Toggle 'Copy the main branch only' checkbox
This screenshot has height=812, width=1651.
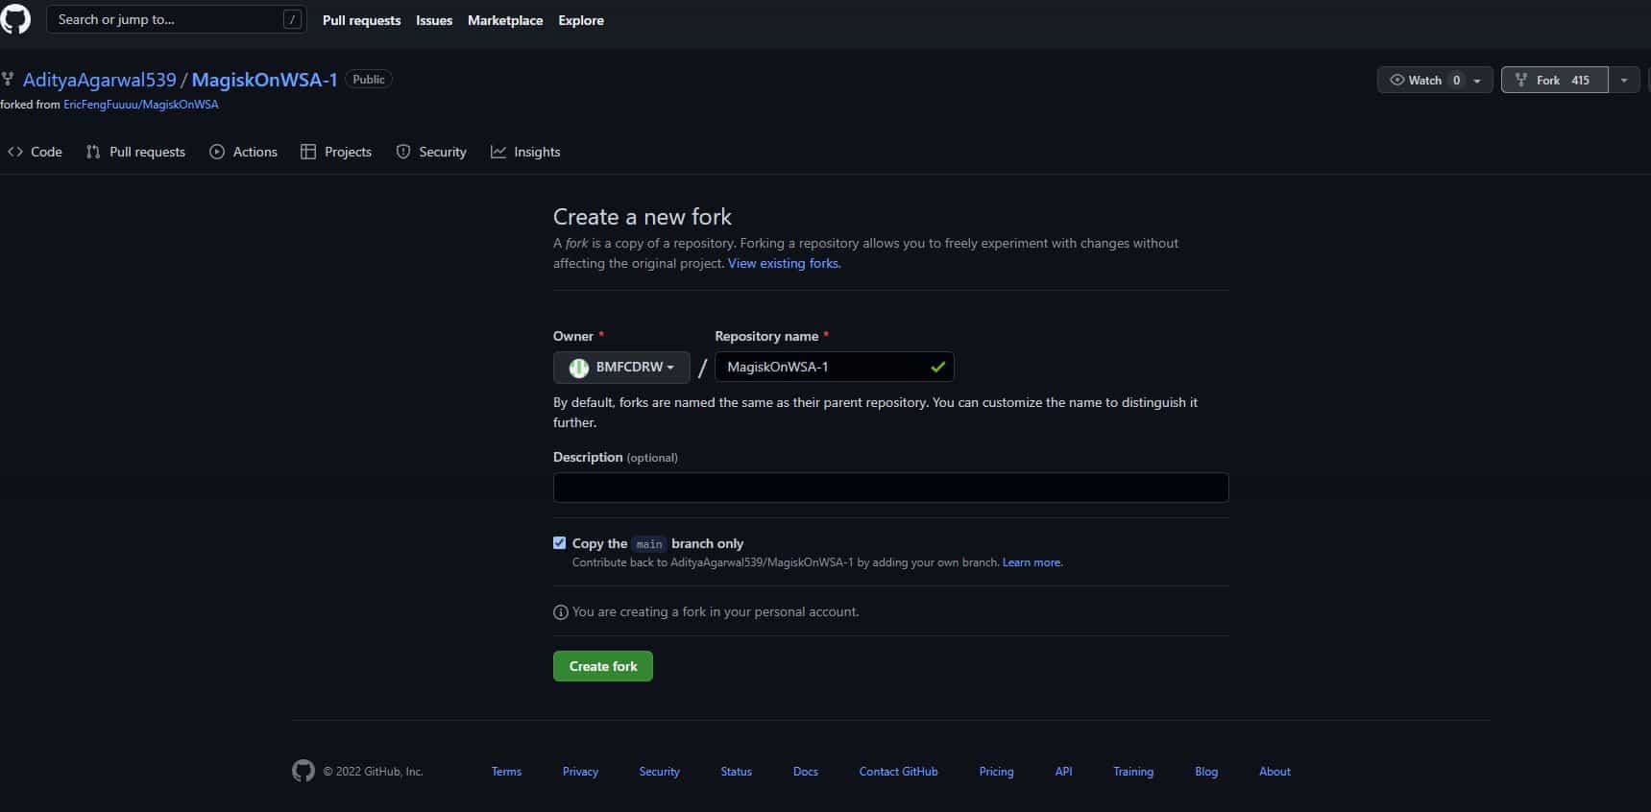[560, 543]
